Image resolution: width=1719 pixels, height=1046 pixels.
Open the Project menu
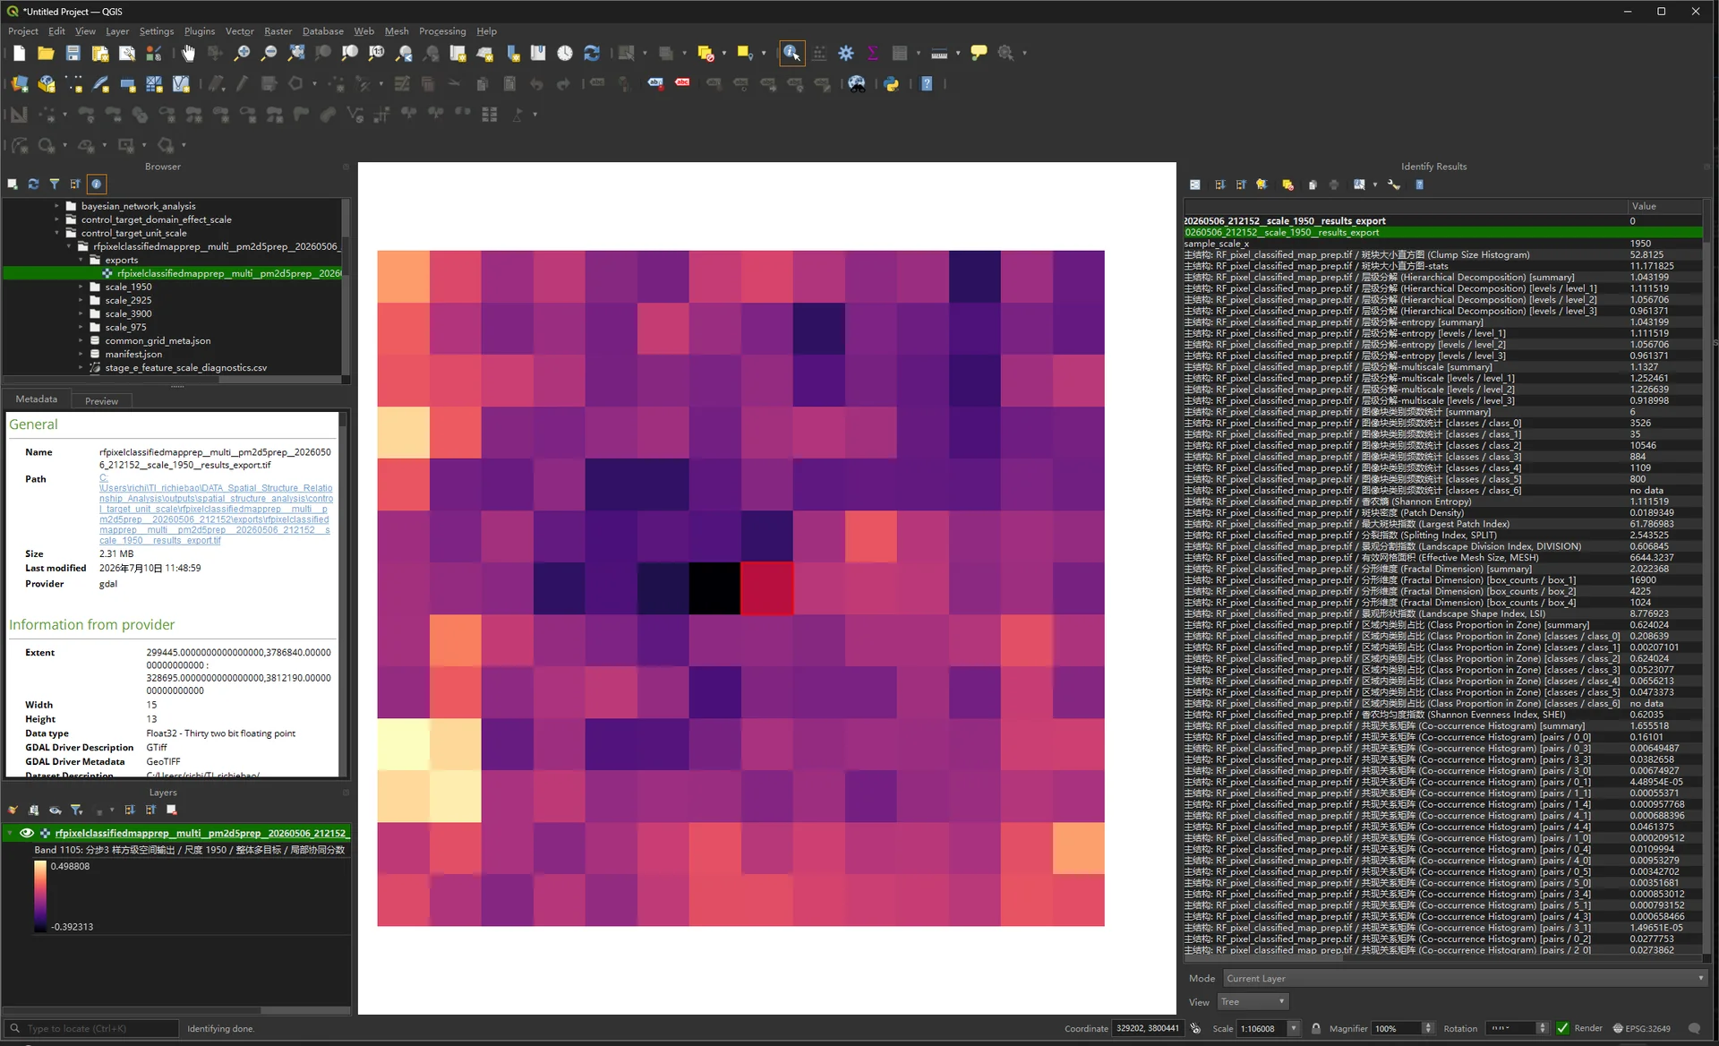coord(23,31)
